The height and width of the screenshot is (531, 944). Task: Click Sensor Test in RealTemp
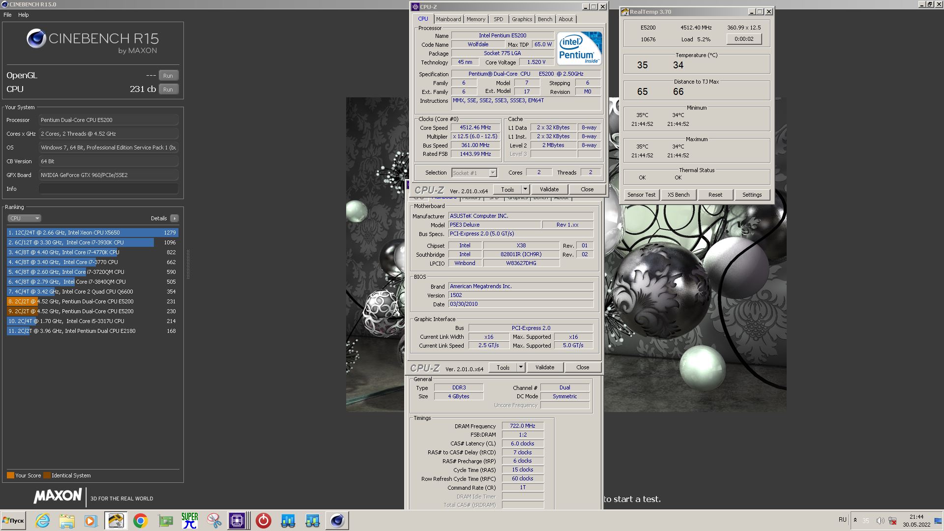click(x=641, y=195)
